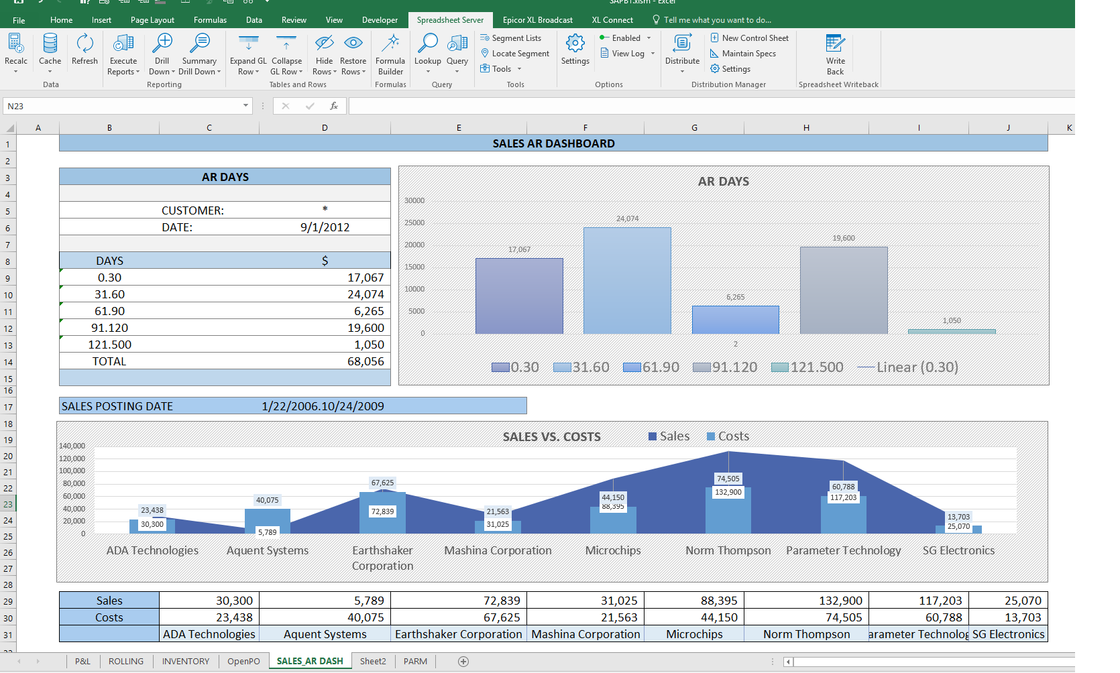Click the Drill Down magnifier icon
This screenshot has width=1120, height=673.
click(162, 44)
